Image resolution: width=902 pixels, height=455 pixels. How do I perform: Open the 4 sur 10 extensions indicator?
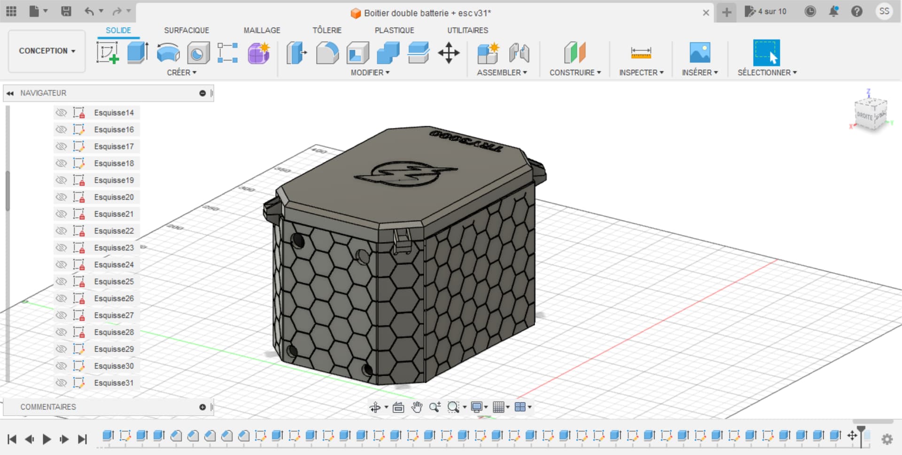click(x=765, y=11)
